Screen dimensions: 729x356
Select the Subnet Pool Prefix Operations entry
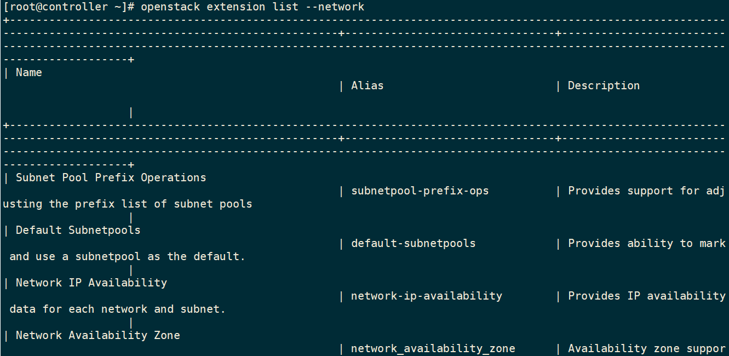point(111,177)
